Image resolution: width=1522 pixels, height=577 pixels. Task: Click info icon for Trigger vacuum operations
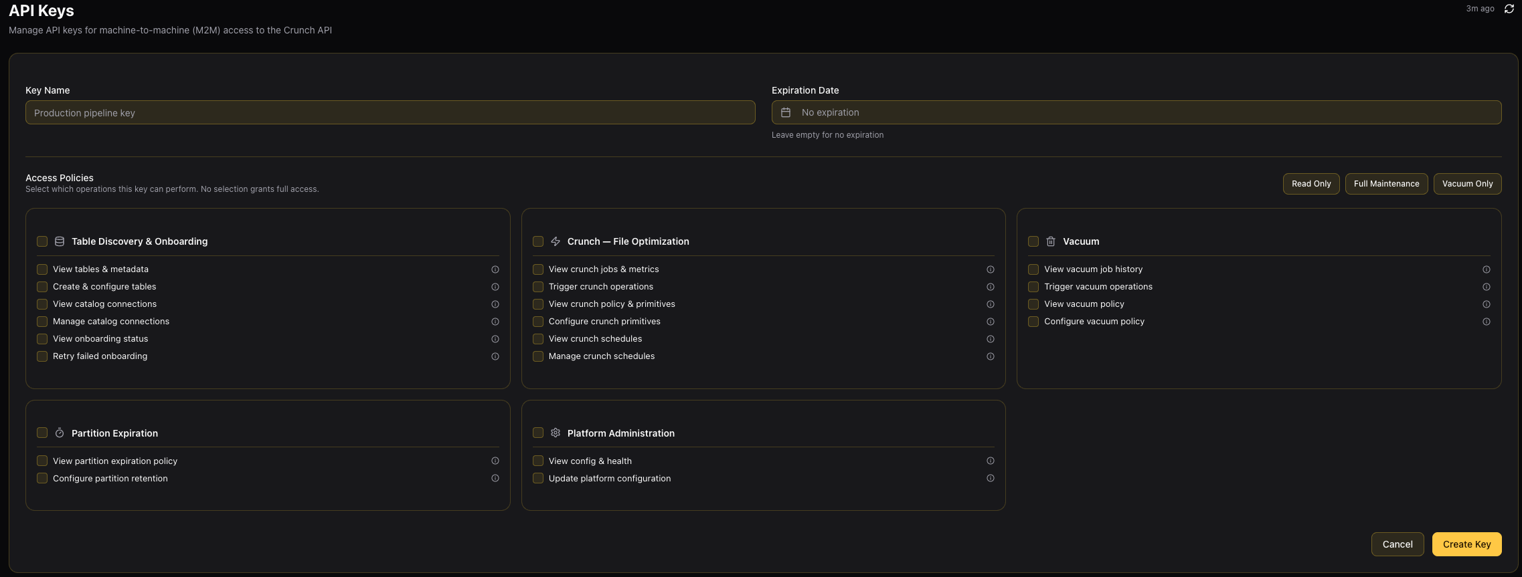(1487, 287)
